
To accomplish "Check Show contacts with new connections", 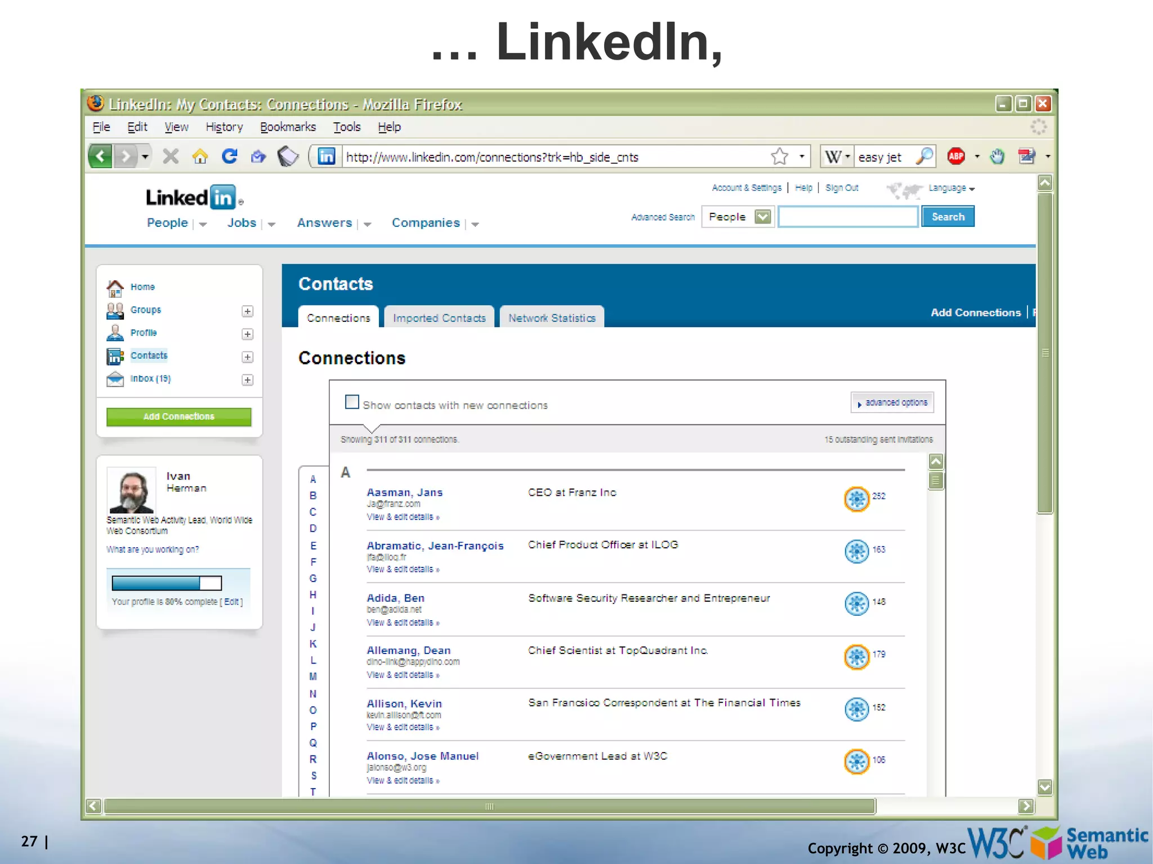I will click(x=352, y=402).
